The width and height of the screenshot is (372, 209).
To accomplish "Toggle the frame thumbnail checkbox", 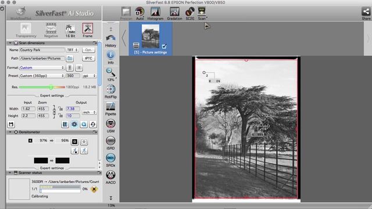I will pos(164,46).
